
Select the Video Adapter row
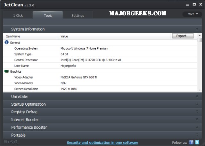(x=100, y=77)
